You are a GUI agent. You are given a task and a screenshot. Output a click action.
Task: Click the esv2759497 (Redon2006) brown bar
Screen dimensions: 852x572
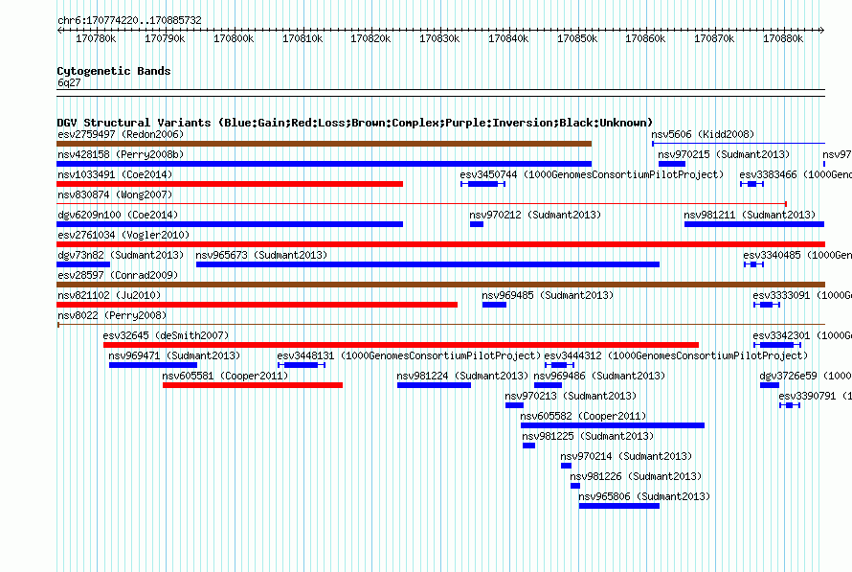point(324,144)
